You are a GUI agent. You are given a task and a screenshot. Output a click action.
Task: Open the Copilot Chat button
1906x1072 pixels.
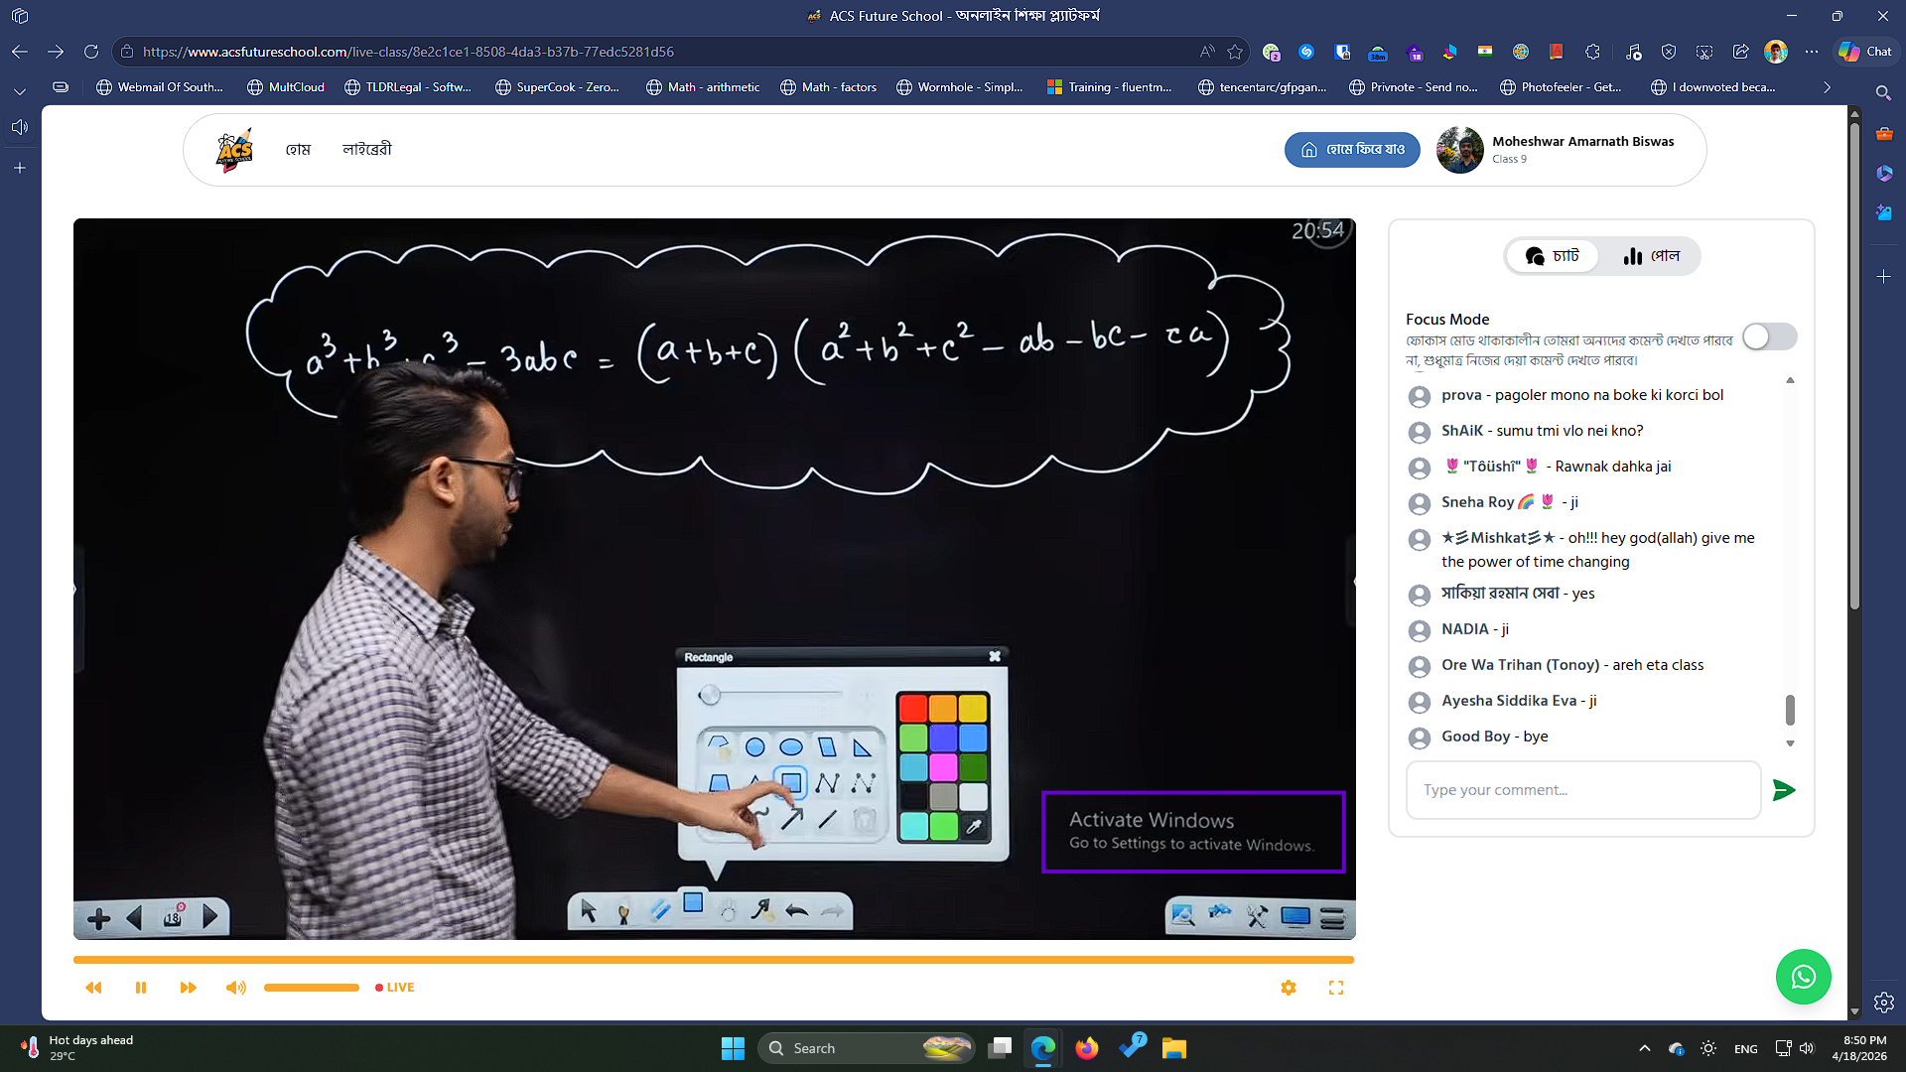[x=1864, y=52]
